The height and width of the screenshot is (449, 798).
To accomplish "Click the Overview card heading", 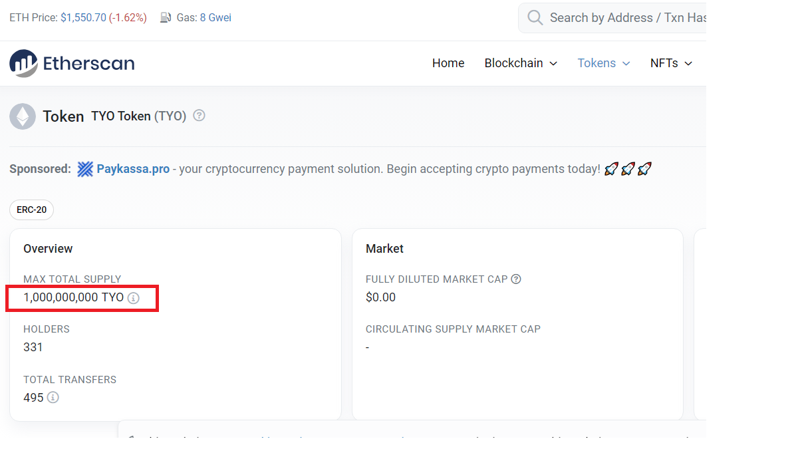I will [x=48, y=249].
